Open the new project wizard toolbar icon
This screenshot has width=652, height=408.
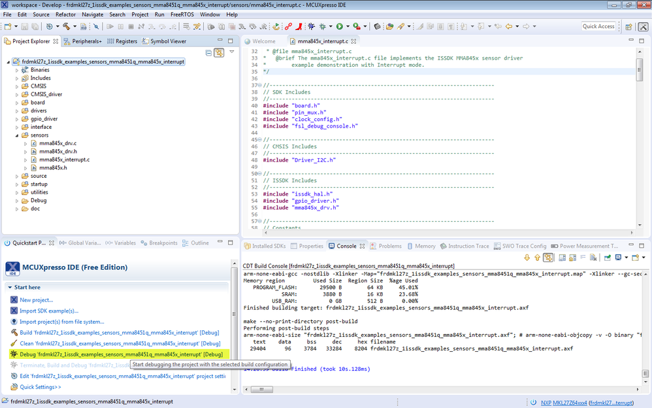7,26
